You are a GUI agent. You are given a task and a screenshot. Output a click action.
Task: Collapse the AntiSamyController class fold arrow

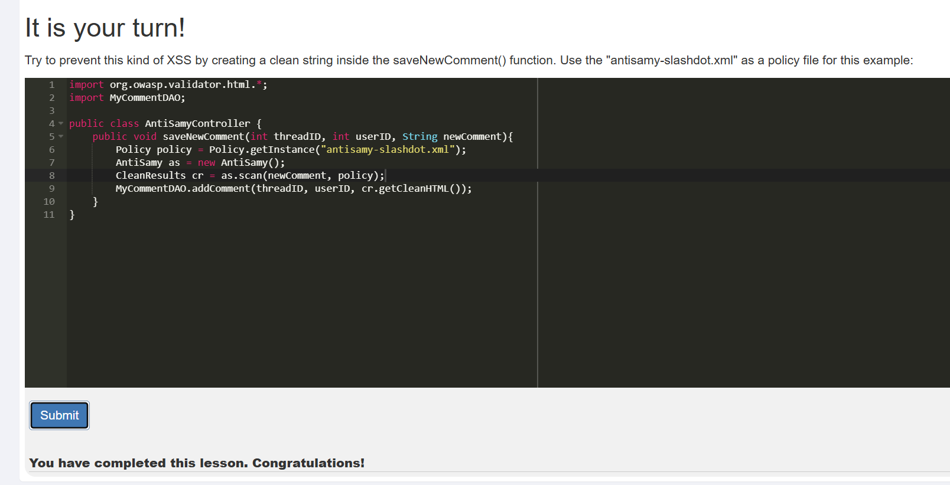61,123
